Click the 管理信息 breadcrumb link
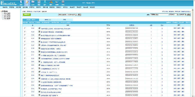This screenshot has height=97, width=195. [x=29, y=11]
